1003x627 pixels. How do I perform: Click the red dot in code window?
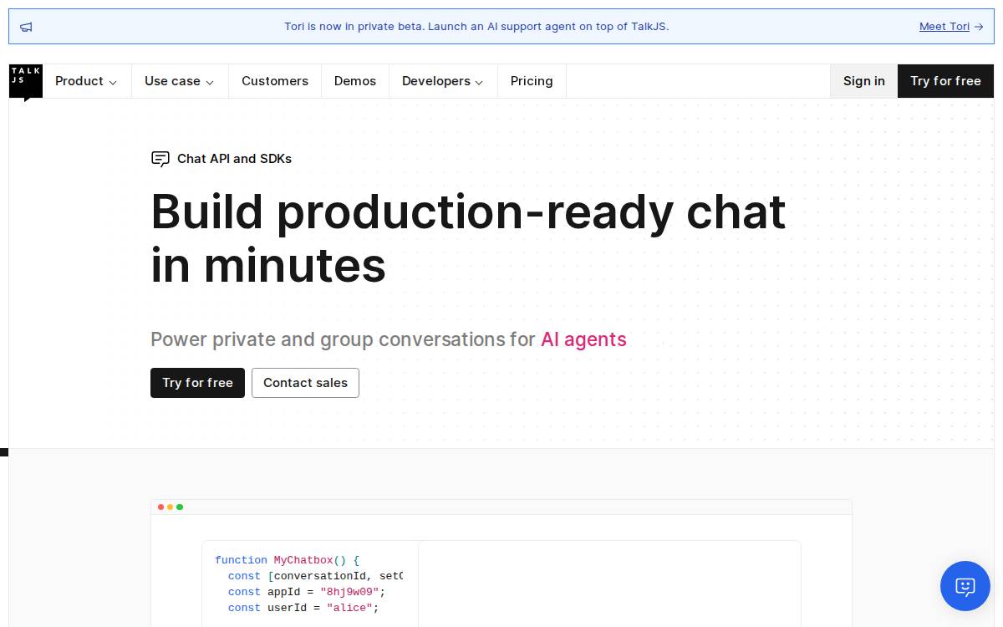point(160,507)
